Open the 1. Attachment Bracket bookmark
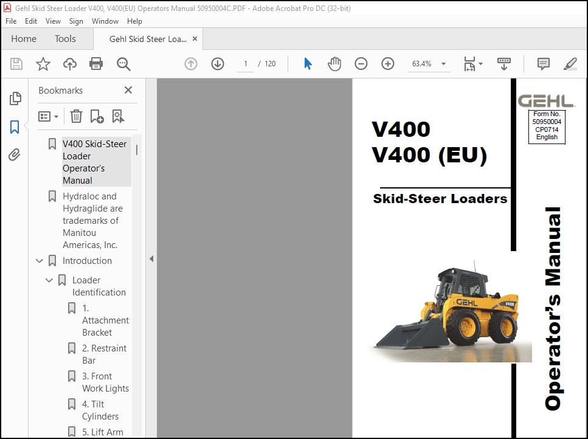This screenshot has width=588, height=439. (105, 320)
